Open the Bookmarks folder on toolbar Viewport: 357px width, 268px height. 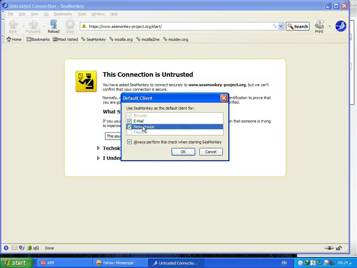tap(38, 39)
